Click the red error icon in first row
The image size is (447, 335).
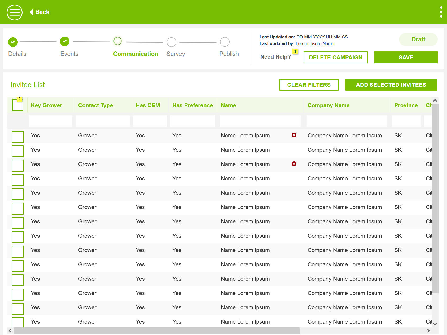click(294, 135)
